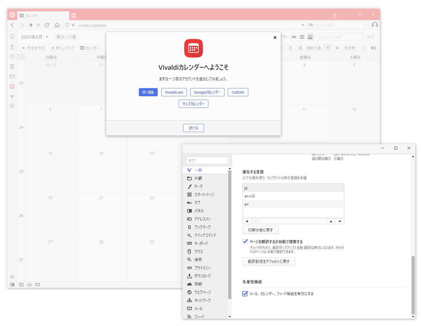Viewport: 422px width, 326px height.
Task: Click the rewind navigation icon
Action: point(31,25)
